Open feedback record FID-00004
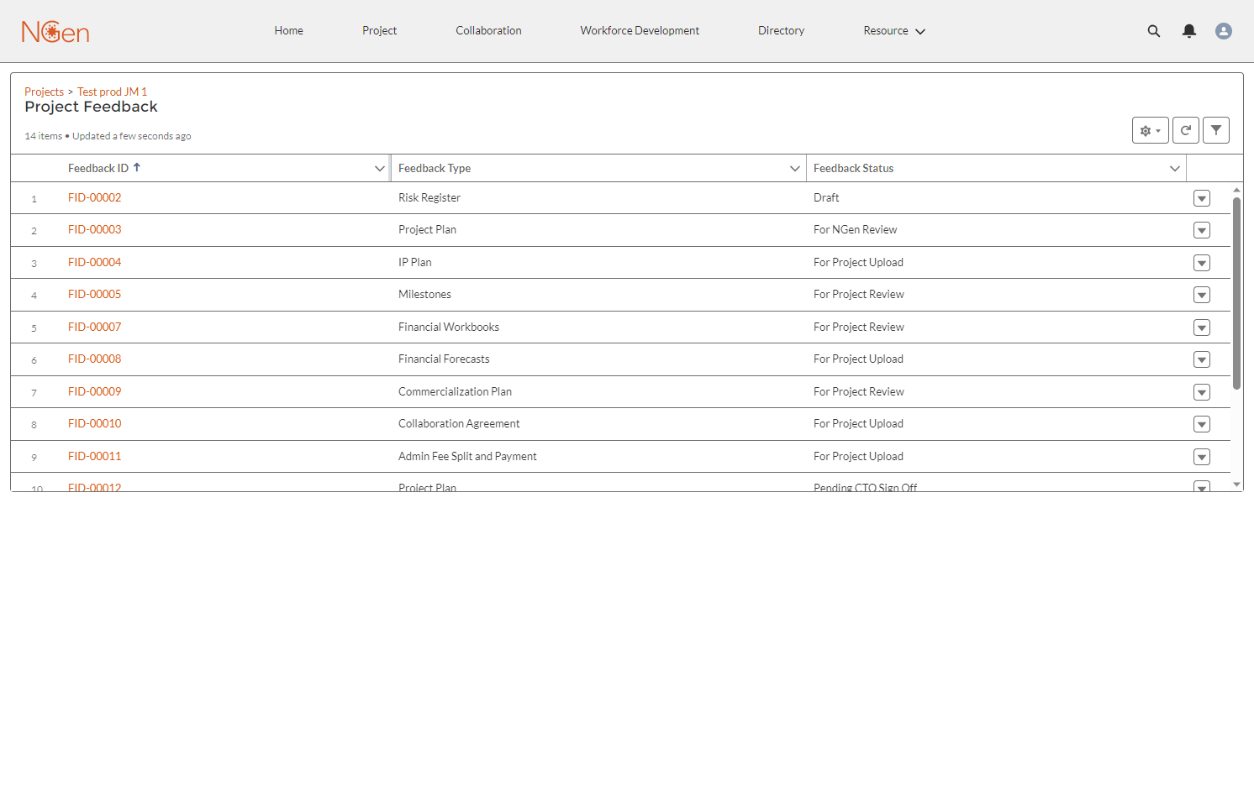This screenshot has height=786, width=1254. click(x=94, y=262)
